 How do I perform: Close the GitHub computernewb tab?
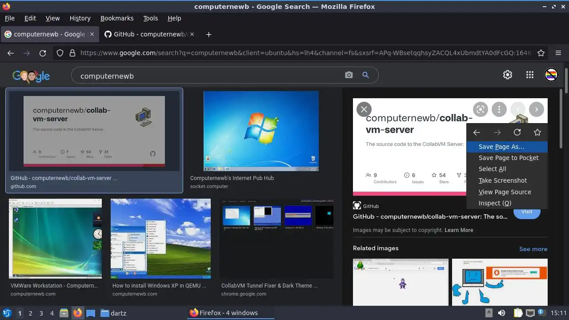pyautogui.click(x=192, y=34)
